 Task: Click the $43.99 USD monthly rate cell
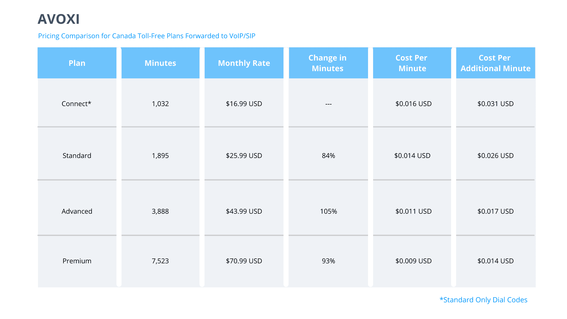tap(244, 211)
